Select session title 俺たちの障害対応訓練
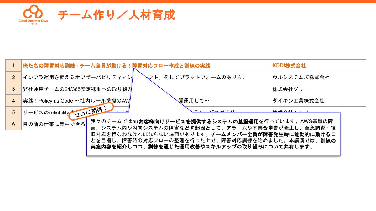Screen dimensions: 376x211 pyautogui.click(x=117, y=66)
